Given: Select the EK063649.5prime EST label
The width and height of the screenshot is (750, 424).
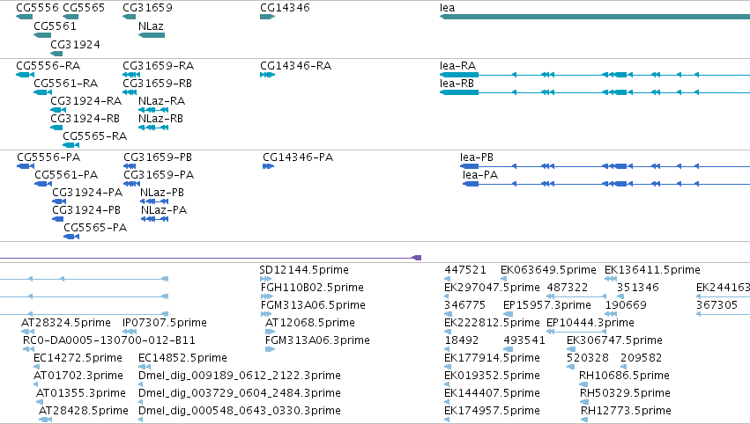Looking at the screenshot, I should (x=549, y=270).
